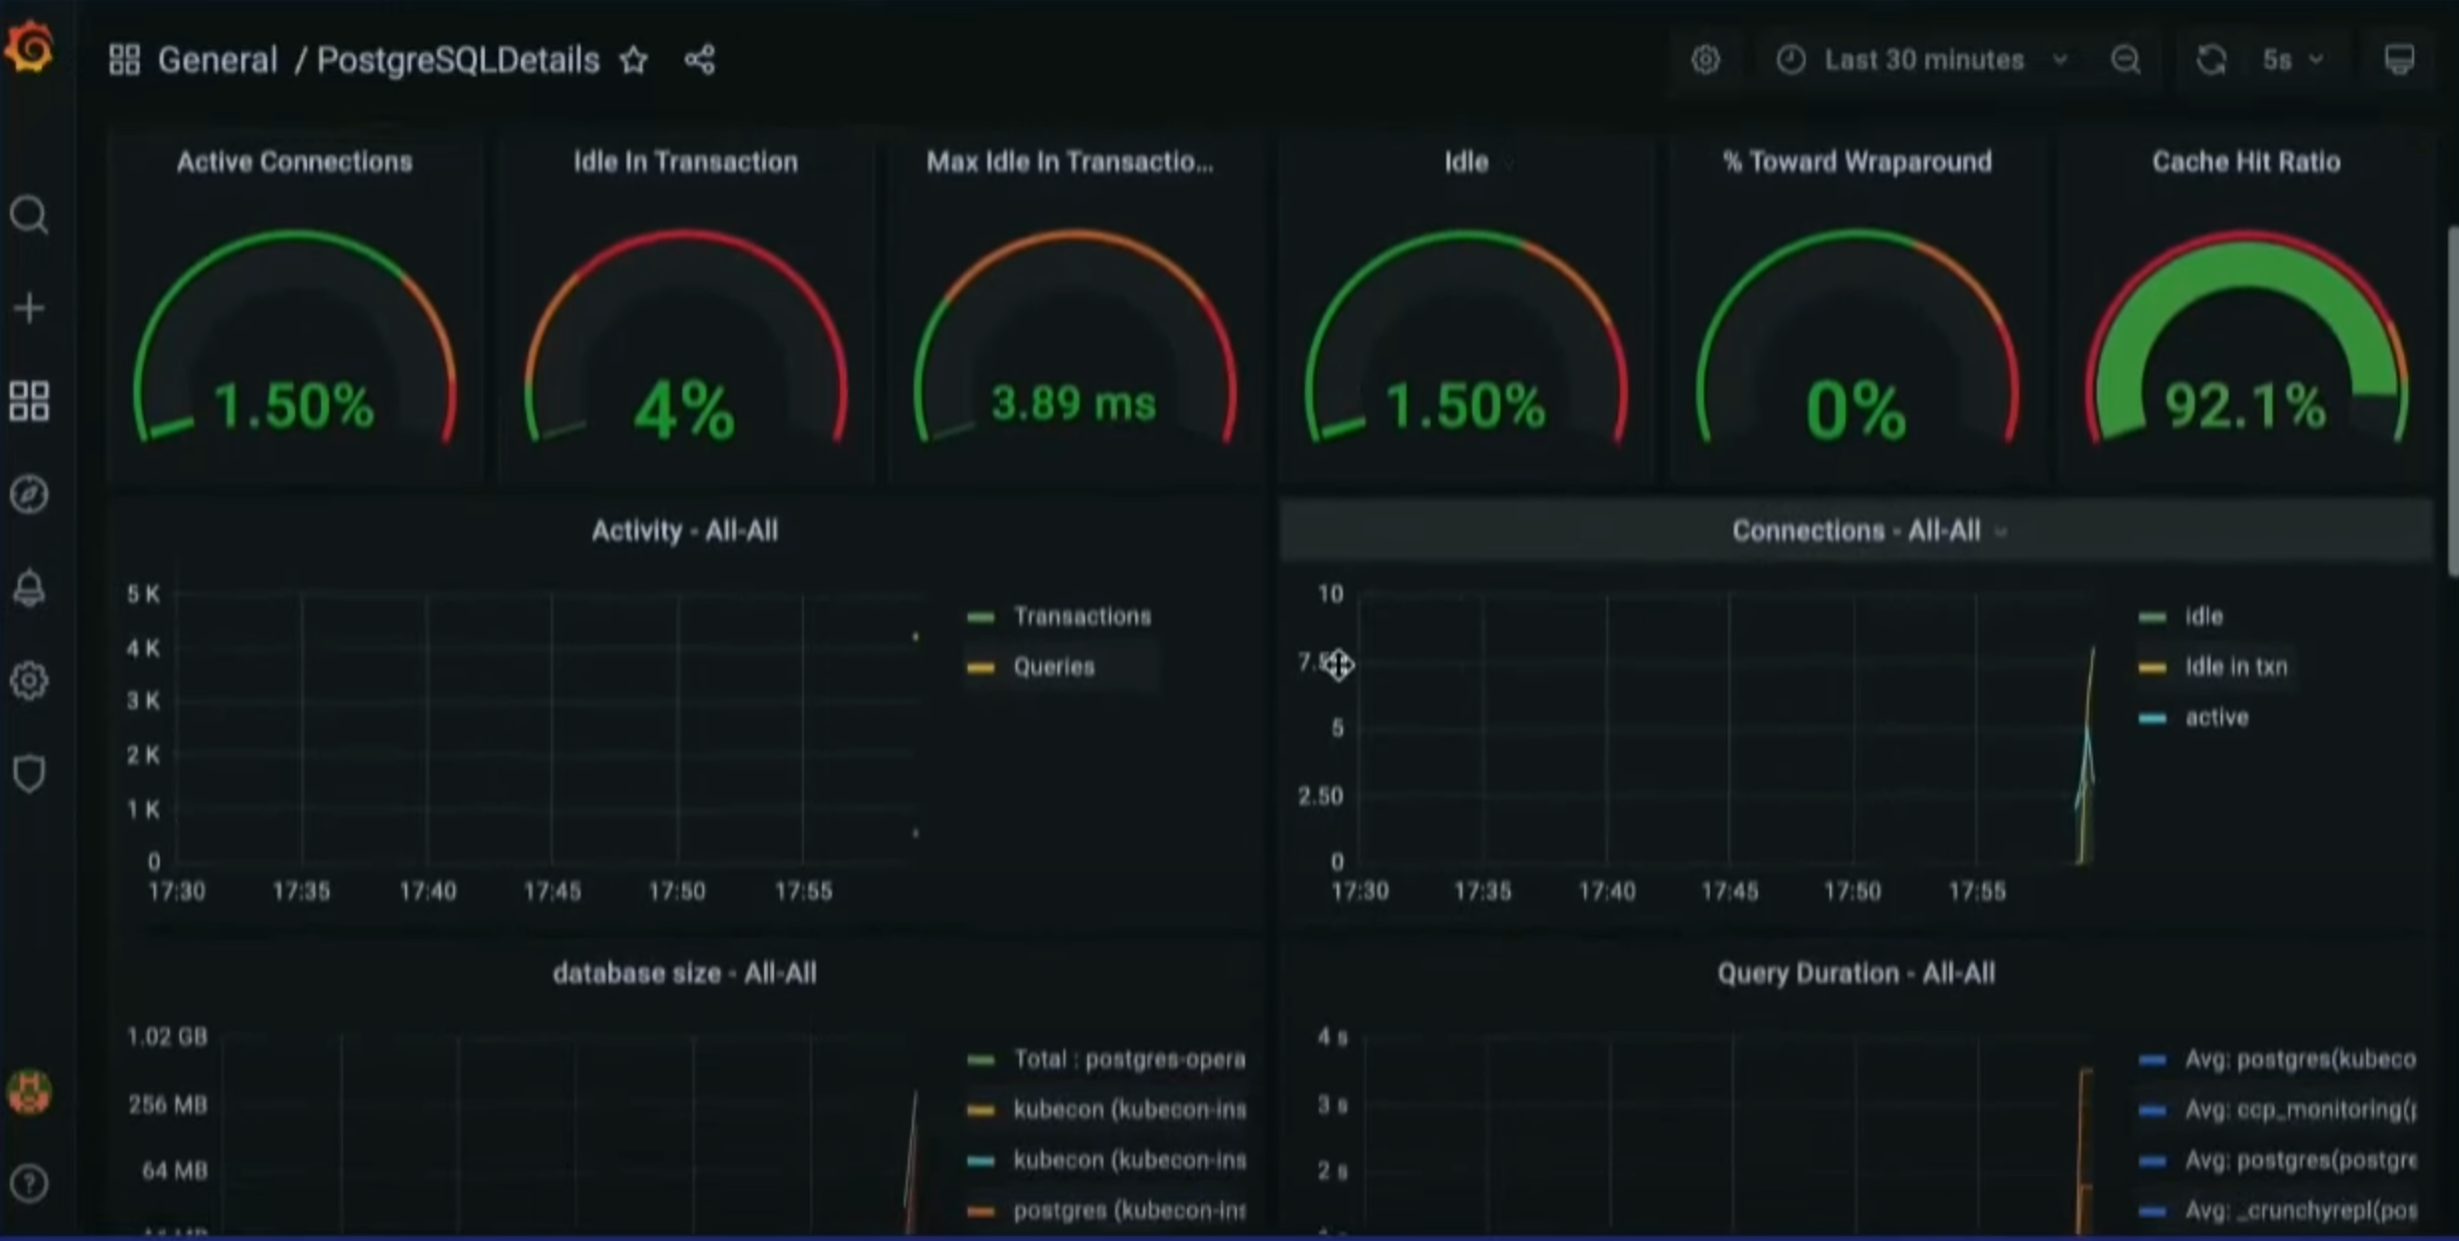Viewport: 2459px width, 1241px height.
Task: Click cyan color swatch of active legend
Action: (x=2153, y=718)
